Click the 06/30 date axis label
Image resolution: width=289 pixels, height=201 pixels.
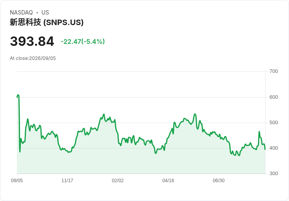pos(219,181)
